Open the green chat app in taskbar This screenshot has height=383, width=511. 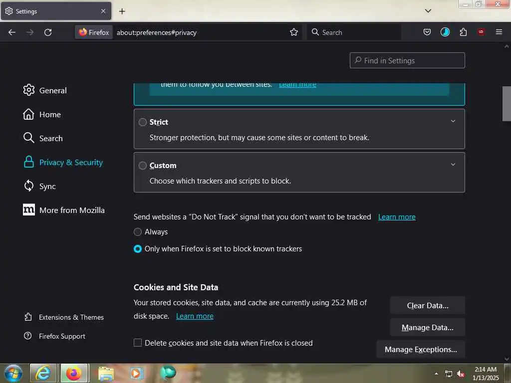(168, 373)
